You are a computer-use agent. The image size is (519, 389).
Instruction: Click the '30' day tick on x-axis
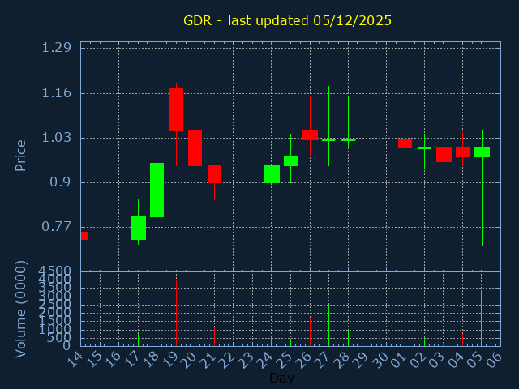(380, 357)
